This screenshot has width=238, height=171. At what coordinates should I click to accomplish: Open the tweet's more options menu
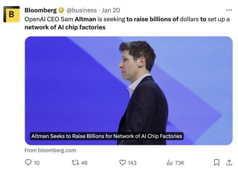click(x=229, y=10)
